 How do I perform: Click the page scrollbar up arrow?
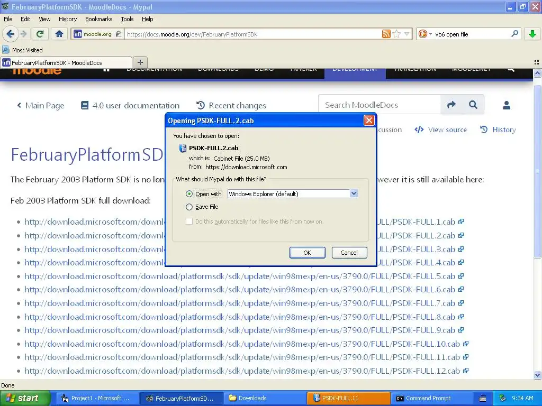(537, 73)
